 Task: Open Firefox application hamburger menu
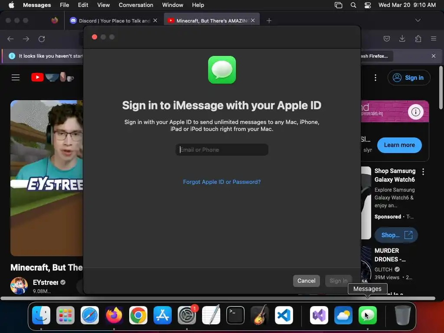(x=434, y=39)
